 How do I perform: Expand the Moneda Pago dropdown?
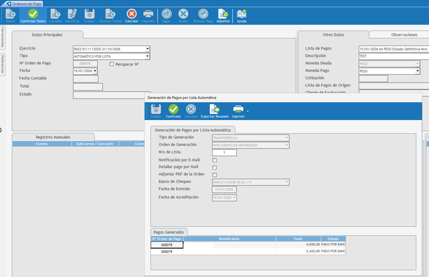[x=417, y=71]
